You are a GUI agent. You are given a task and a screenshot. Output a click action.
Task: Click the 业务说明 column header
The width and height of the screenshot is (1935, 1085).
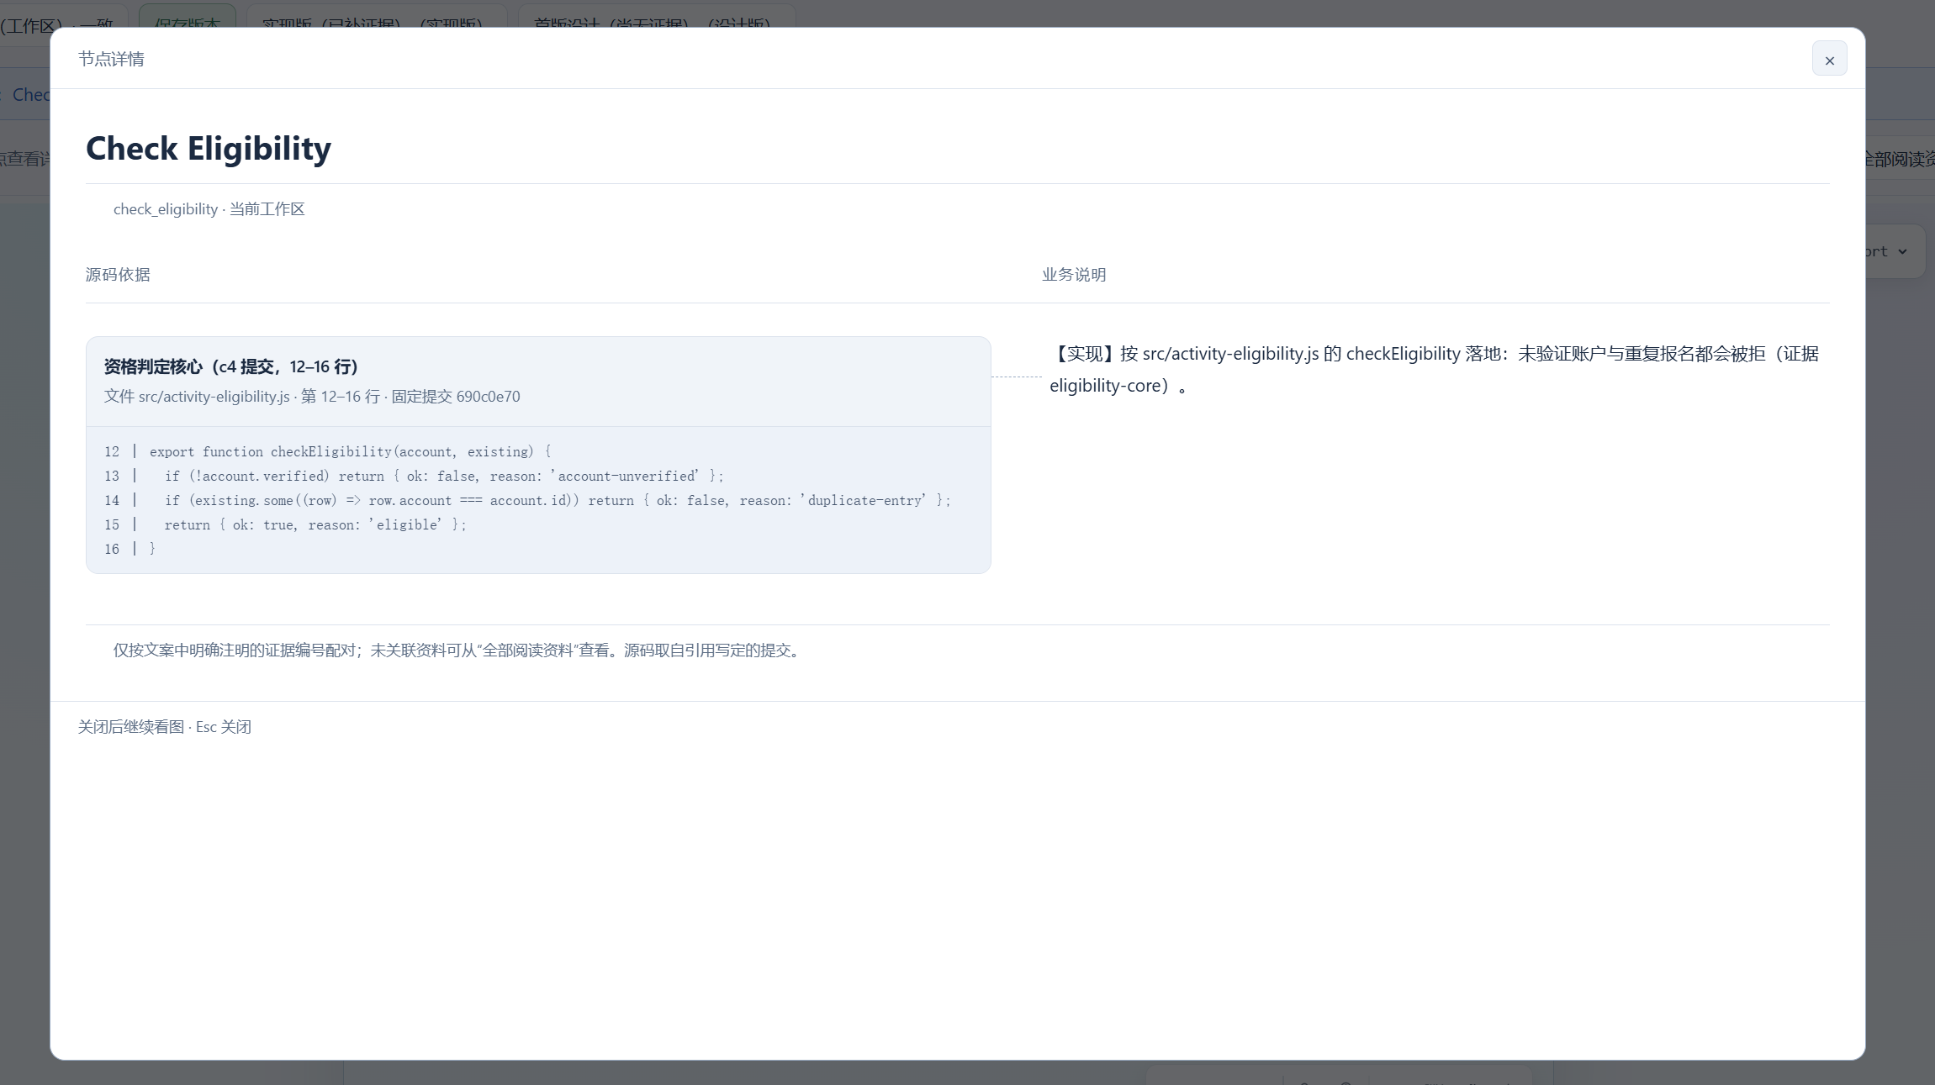[1074, 275]
